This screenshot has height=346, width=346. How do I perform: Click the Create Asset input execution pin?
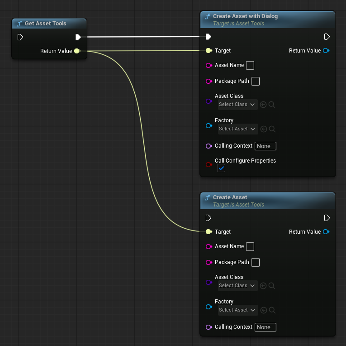[x=209, y=218]
